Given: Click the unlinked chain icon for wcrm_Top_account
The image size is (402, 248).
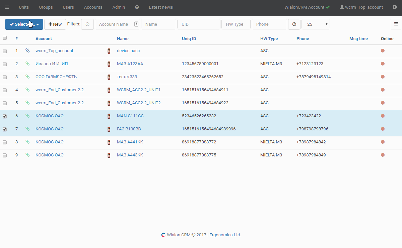Looking at the screenshot, I should pyautogui.click(x=27, y=51).
